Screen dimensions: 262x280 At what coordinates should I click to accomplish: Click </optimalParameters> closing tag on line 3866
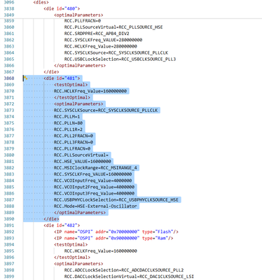pyautogui.click(x=80, y=66)
